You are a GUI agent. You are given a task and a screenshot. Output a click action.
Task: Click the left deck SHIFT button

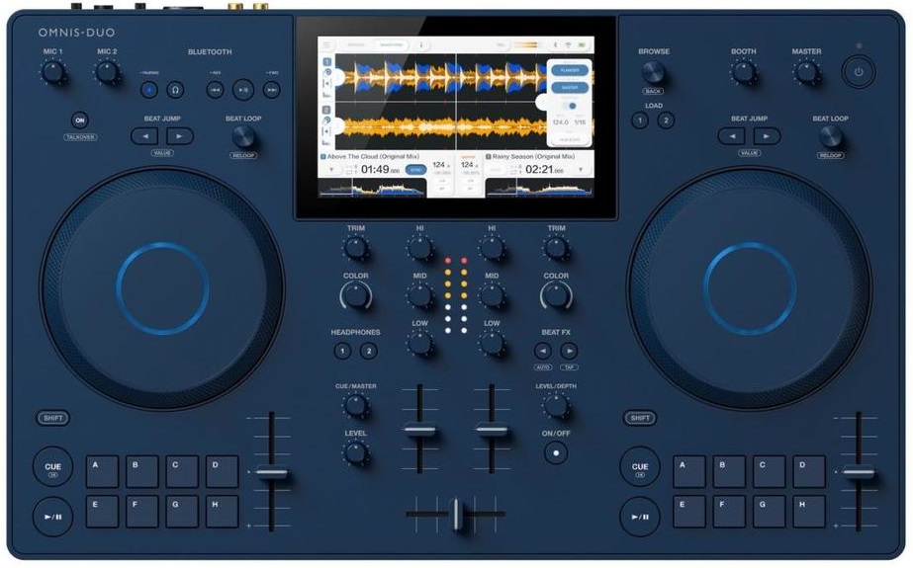(x=53, y=418)
